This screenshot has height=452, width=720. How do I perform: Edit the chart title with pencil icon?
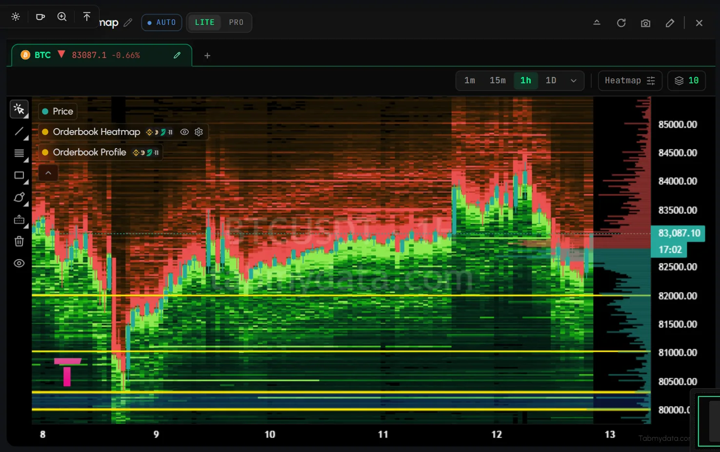tap(128, 22)
